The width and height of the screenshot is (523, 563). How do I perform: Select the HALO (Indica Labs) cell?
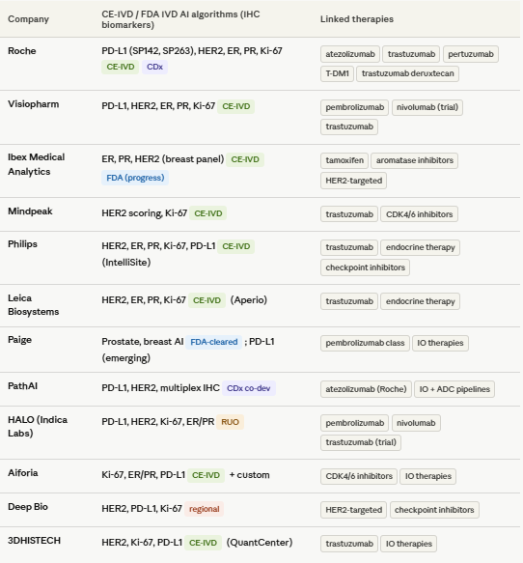click(38, 427)
